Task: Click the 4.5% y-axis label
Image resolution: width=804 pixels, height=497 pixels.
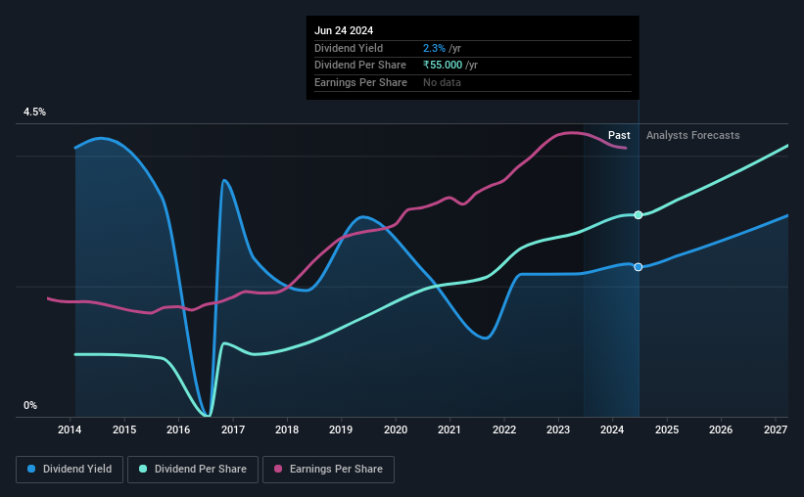Action: pyautogui.click(x=34, y=112)
